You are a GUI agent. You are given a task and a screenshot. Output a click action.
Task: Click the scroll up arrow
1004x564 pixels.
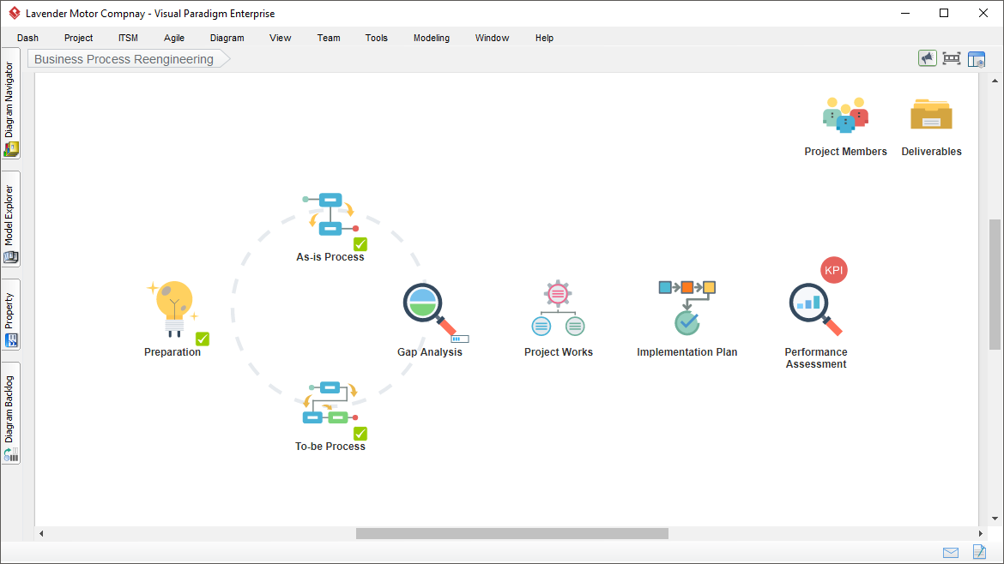[x=995, y=81]
